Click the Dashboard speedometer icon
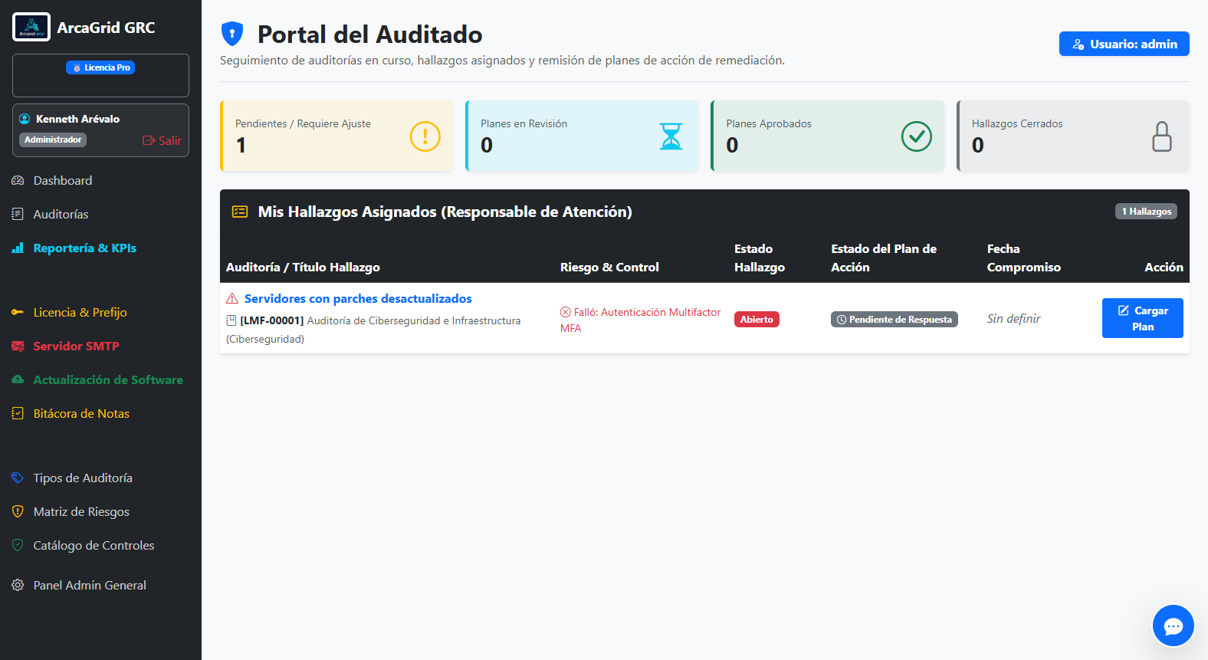Image resolution: width=1208 pixels, height=660 pixels. pyautogui.click(x=18, y=180)
